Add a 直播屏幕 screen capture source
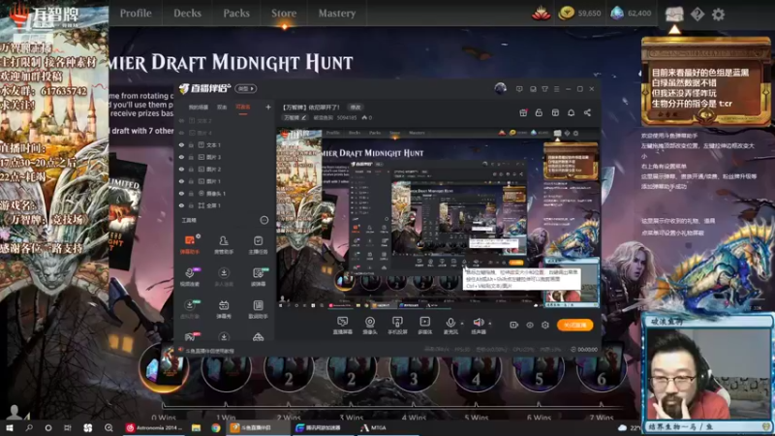The height and width of the screenshot is (436, 775). pos(342,326)
